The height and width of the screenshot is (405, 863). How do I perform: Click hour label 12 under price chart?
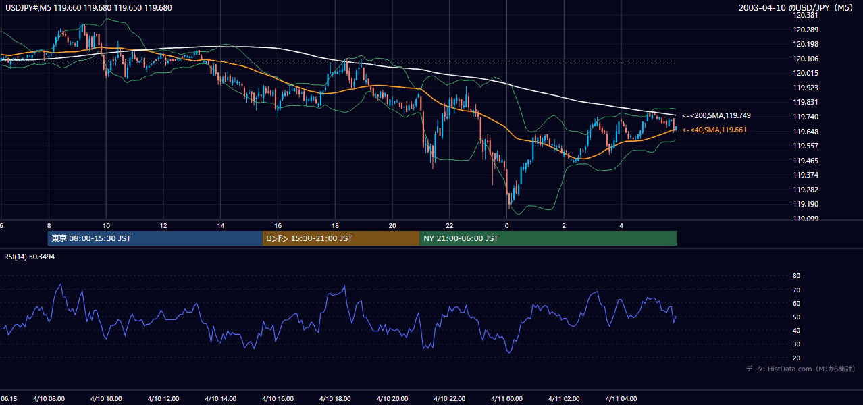coord(163,225)
